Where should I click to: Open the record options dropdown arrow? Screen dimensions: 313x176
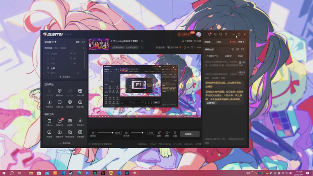point(169,133)
